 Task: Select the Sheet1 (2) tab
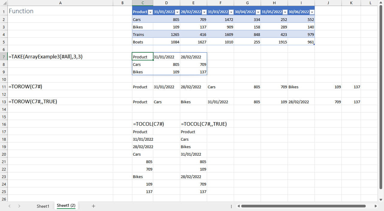pos(66,206)
